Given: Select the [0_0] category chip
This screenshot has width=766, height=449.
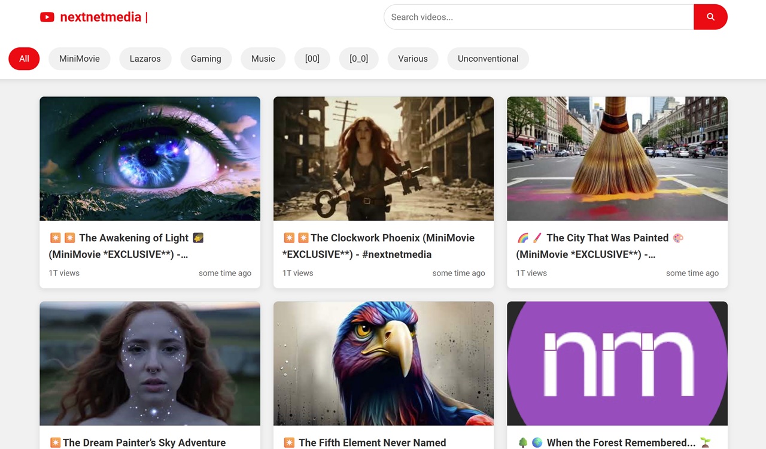Looking at the screenshot, I should point(358,59).
